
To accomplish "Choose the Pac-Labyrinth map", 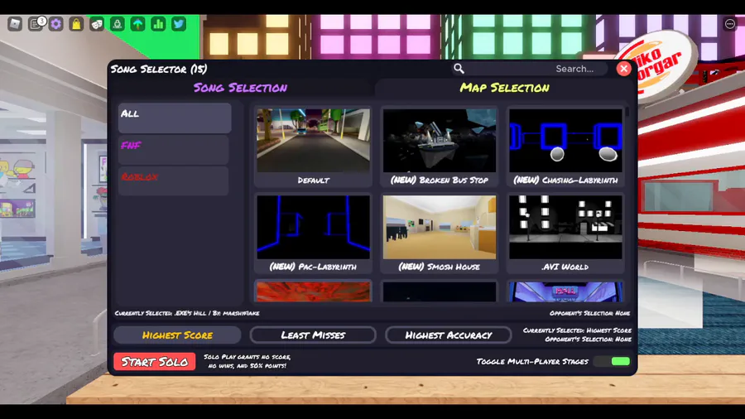I will point(313,233).
